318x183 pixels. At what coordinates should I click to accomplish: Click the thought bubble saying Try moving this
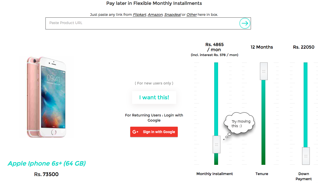pos(239,123)
